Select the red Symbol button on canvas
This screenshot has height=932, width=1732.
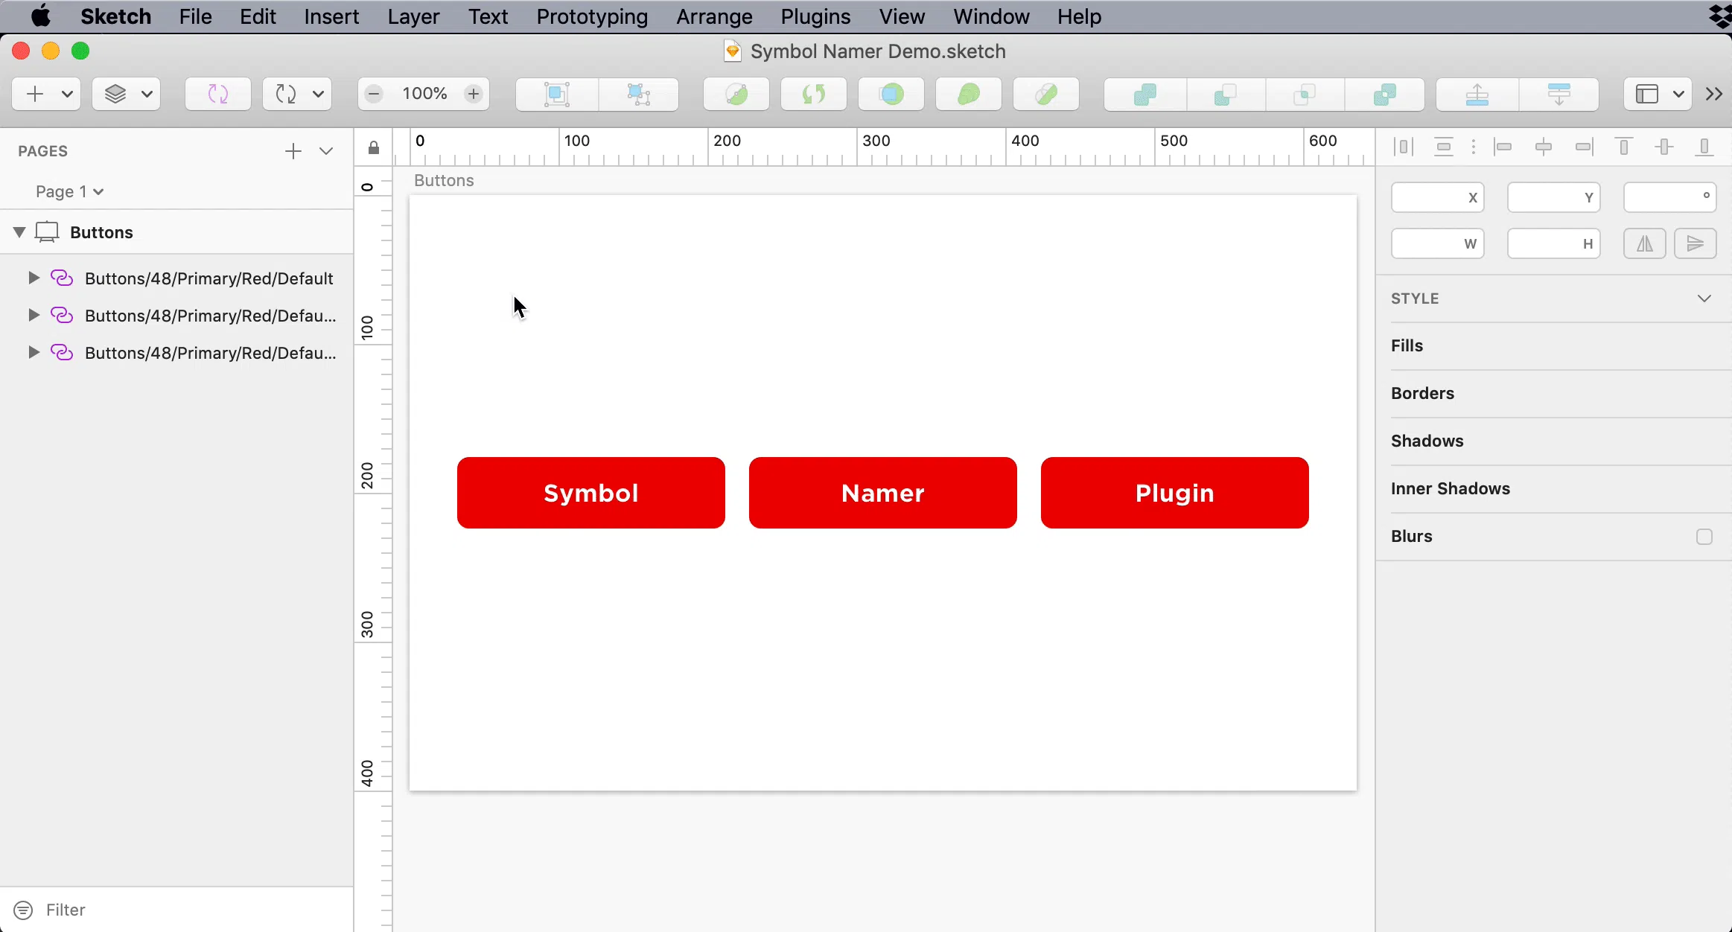point(591,493)
